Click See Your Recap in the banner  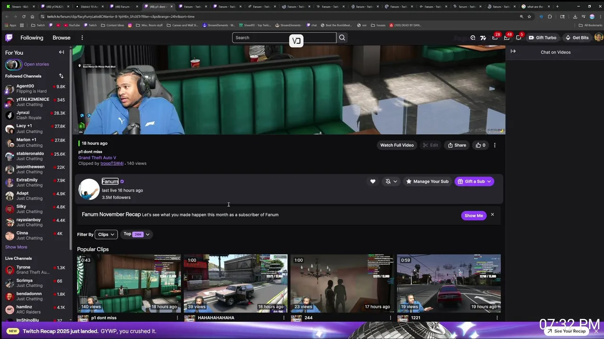(x=567, y=331)
